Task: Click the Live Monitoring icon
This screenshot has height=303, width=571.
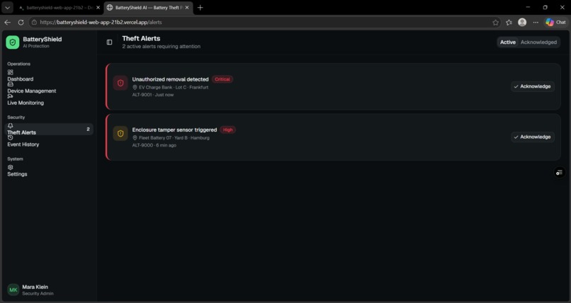Action: 10,96
